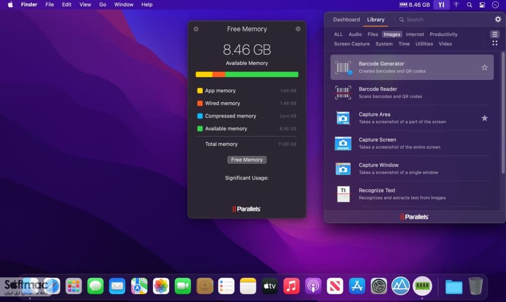Image resolution: width=506 pixels, height=302 pixels.
Task: Click yellow App memory swatch
Action: [x=200, y=91]
